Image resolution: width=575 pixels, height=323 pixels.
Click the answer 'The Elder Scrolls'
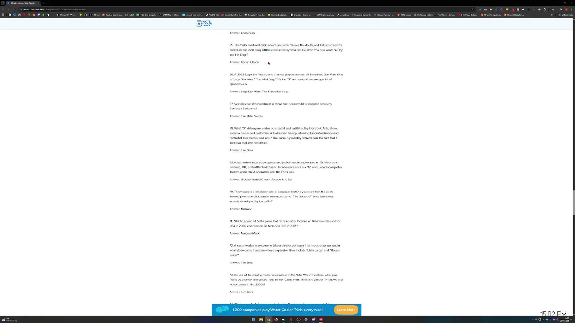[252, 116]
